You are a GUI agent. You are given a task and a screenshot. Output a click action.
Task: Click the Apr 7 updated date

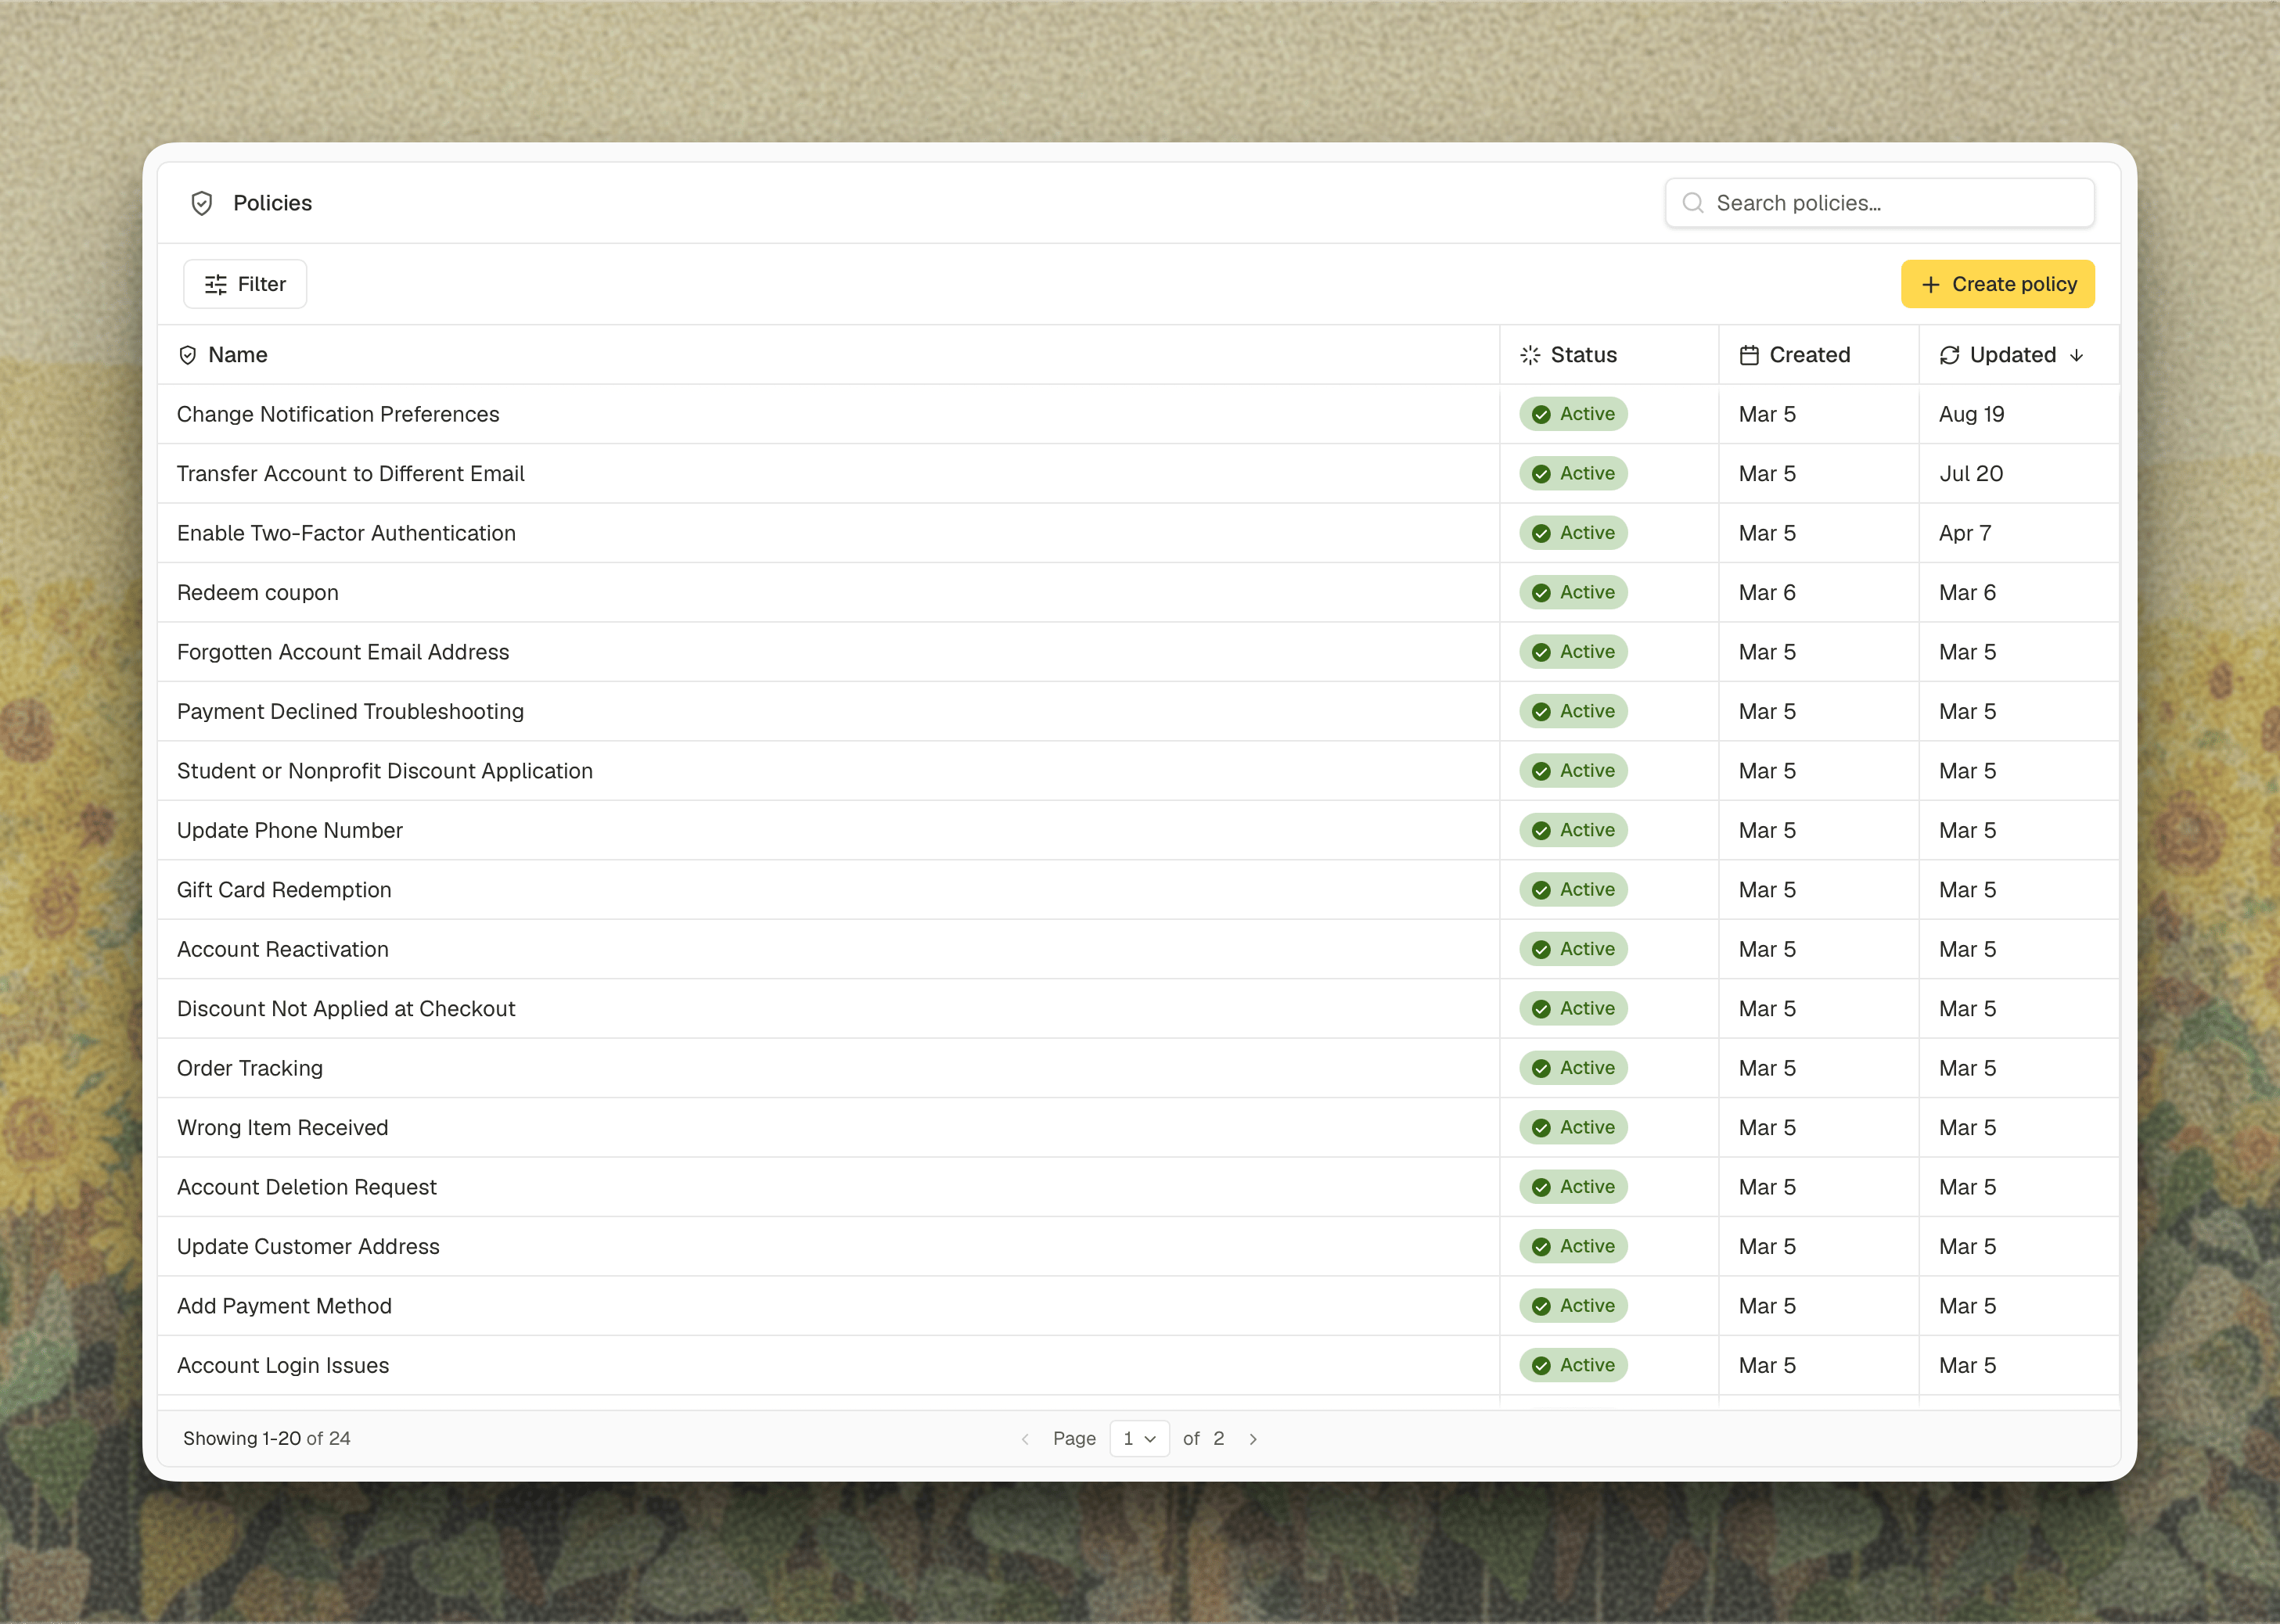[x=1965, y=533]
